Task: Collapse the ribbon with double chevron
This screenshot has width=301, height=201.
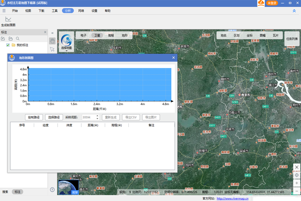Action: 294,11
